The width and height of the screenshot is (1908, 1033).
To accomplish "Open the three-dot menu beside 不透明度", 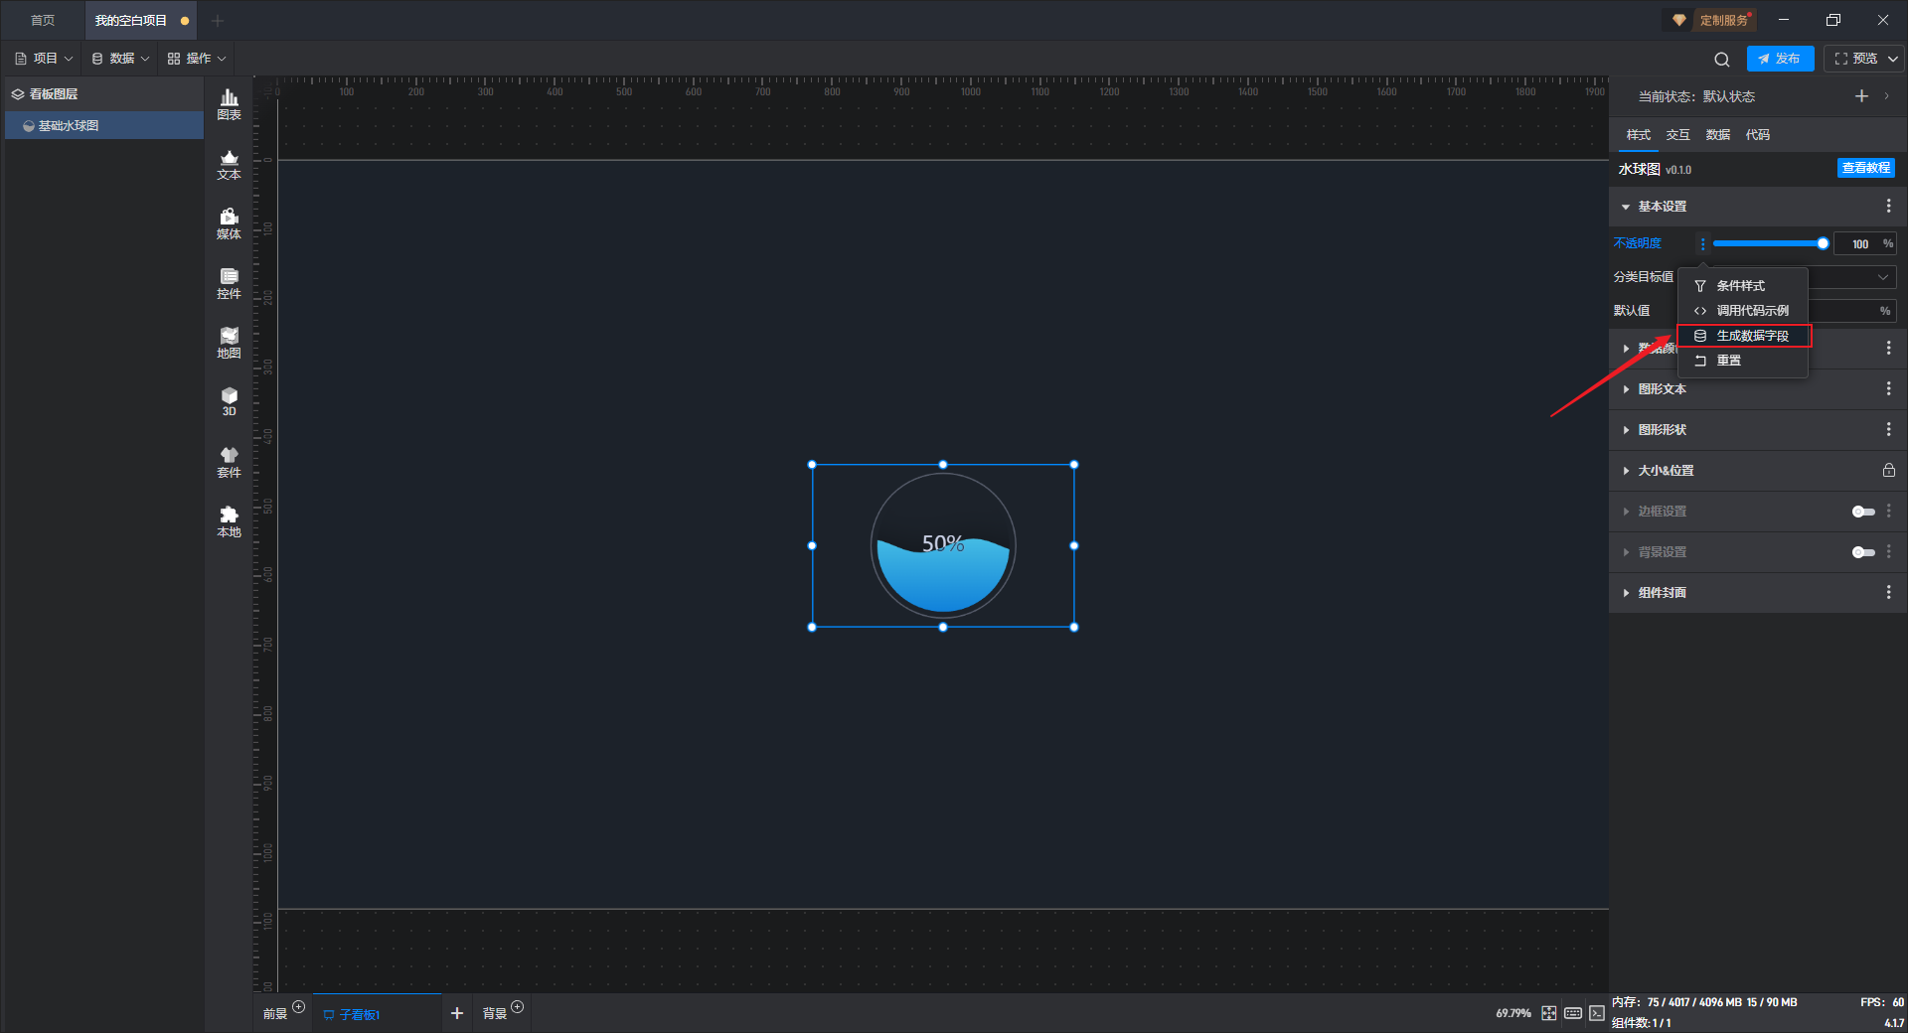I will pos(1702,243).
